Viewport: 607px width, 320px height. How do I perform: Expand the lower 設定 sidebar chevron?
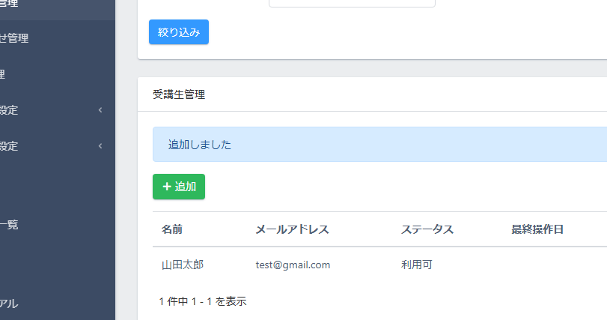click(100, 146)
